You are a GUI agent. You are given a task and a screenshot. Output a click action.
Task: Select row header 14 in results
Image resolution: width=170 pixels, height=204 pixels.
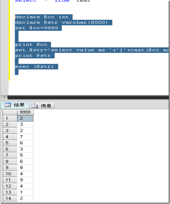(x=10, y=198)
